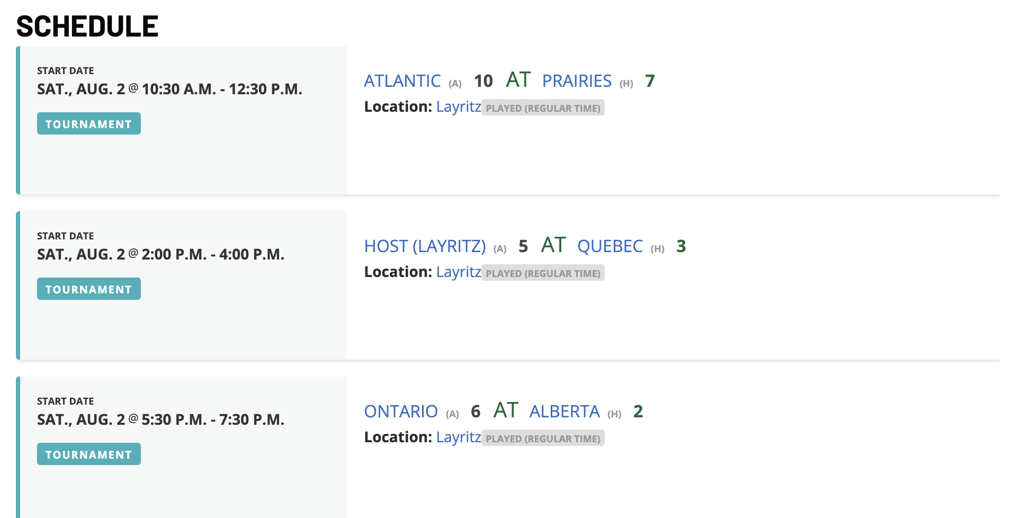Click the Prairies home score 7
Screen dimensions: 1021x518
click(x=650, y=81)
